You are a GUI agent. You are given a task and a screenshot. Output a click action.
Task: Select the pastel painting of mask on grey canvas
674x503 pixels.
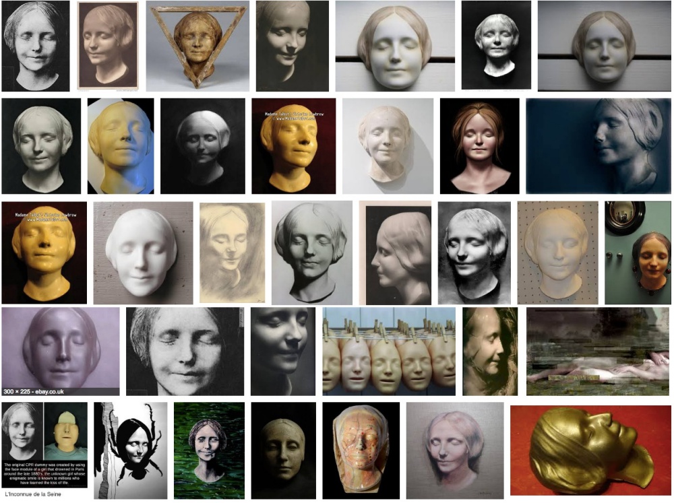pos(455,450)
